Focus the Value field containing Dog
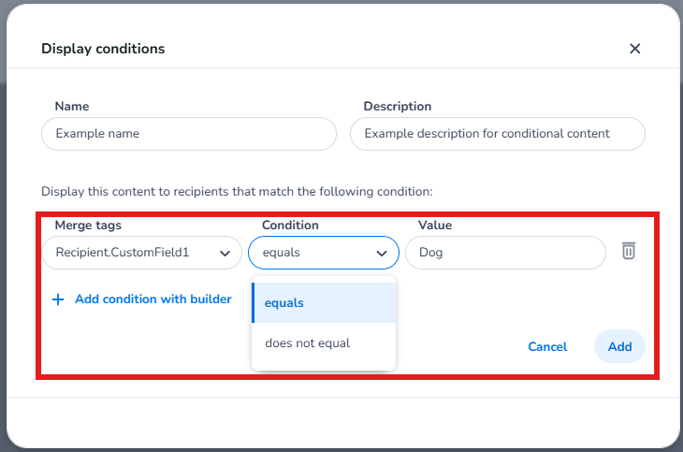Screen dimensions: 683x452 click(505, 253)
